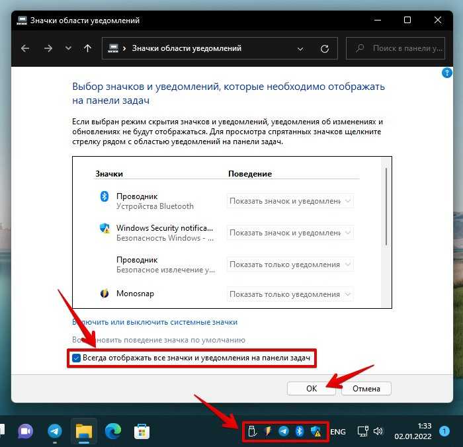
Task: Open behavior dropdown for safe removal row
Action: coord(290,264)
